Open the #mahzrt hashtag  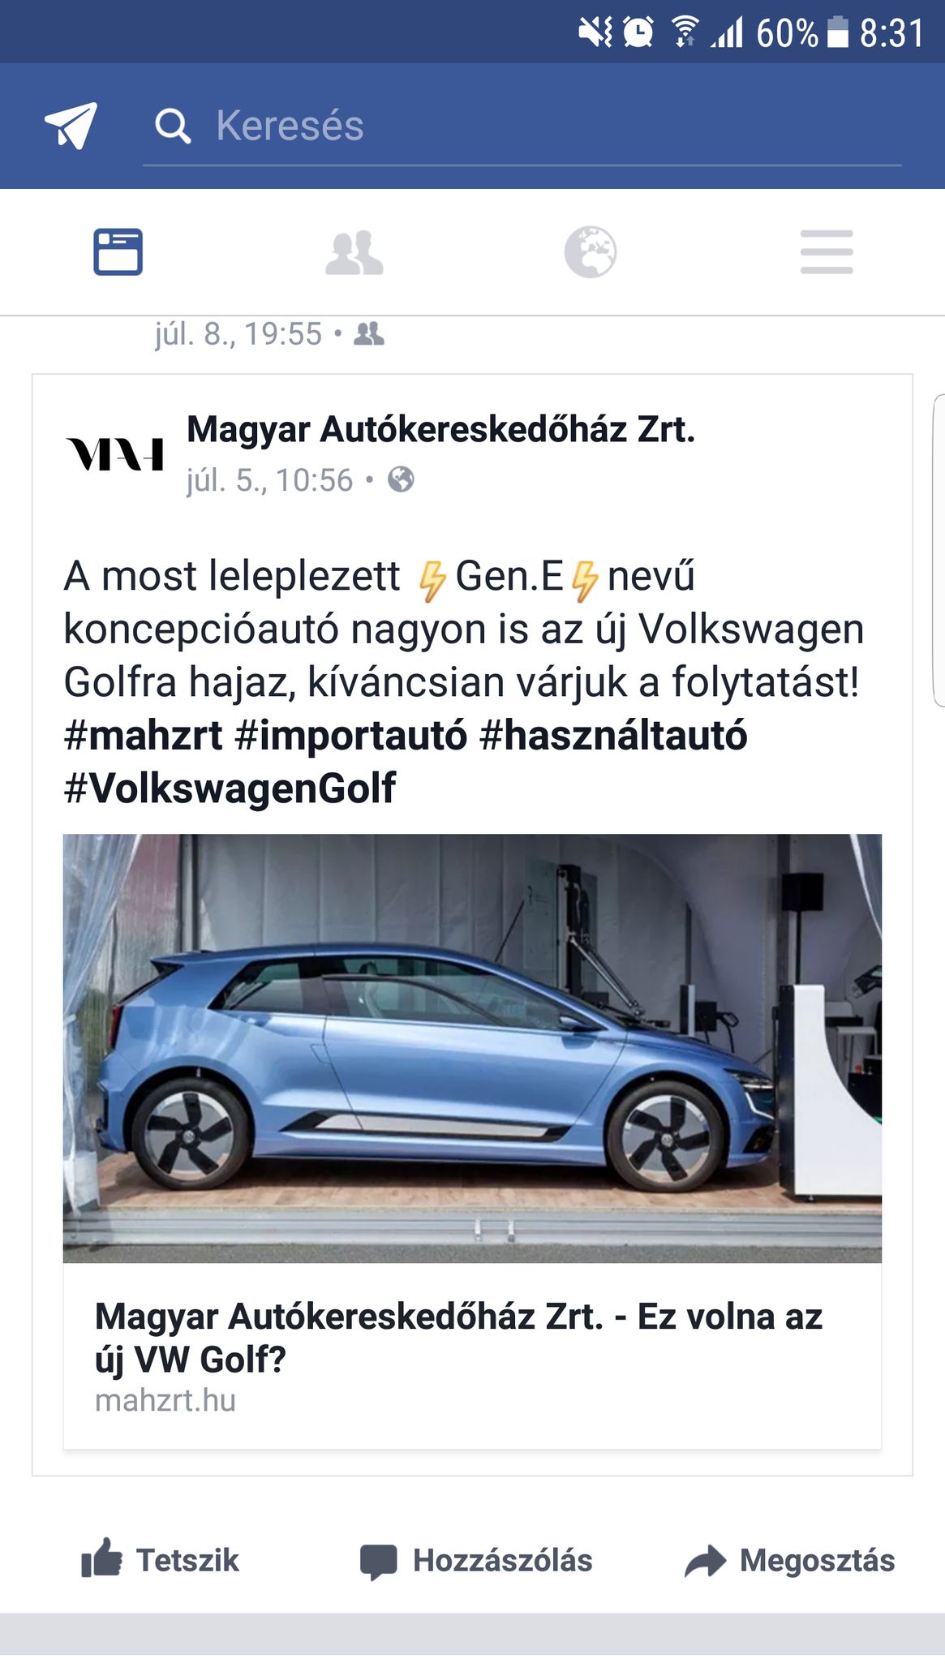(143, 735)
